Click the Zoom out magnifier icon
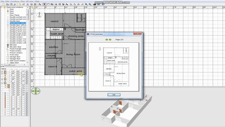 coord(90,4)
